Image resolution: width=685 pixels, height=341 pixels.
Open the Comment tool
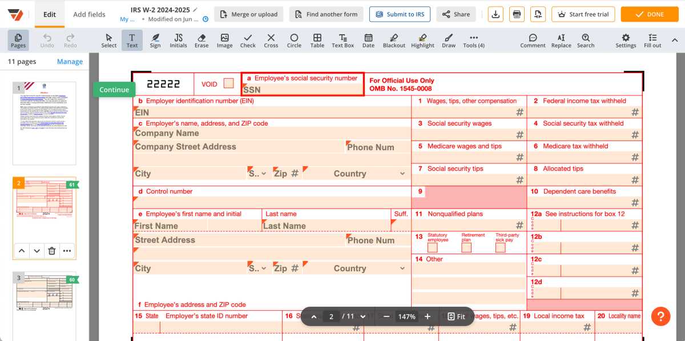533,40
